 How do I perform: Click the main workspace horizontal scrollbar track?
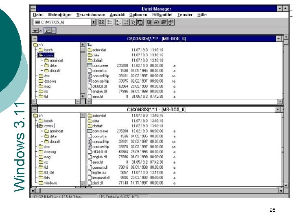click(157, 191)
